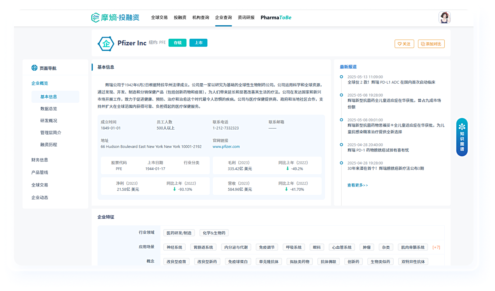Viewport: 495px width, 291px height.
Task: Click the 营收 value 584.96亿 美元
Action: click(240, 189)
